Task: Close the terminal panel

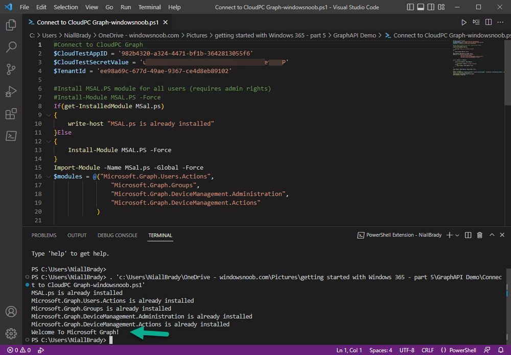Action: [502, 235]
